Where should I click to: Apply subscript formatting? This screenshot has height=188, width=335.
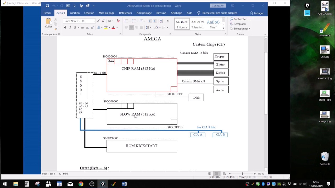[x=88, y=27]
